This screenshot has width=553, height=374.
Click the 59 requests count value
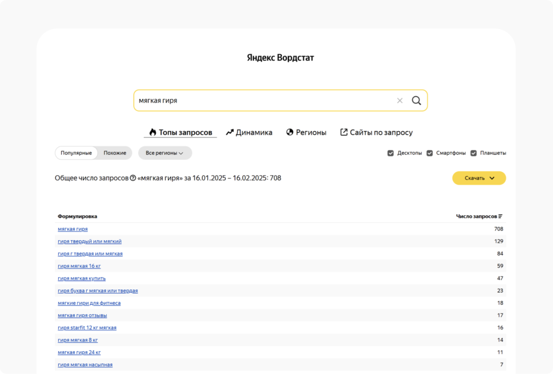[500, 266]
